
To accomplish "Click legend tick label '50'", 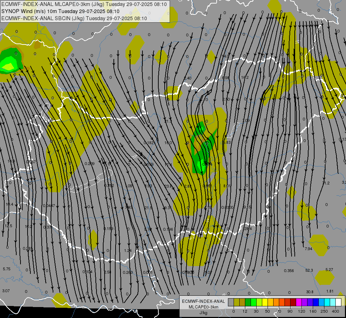I will 268,311.
